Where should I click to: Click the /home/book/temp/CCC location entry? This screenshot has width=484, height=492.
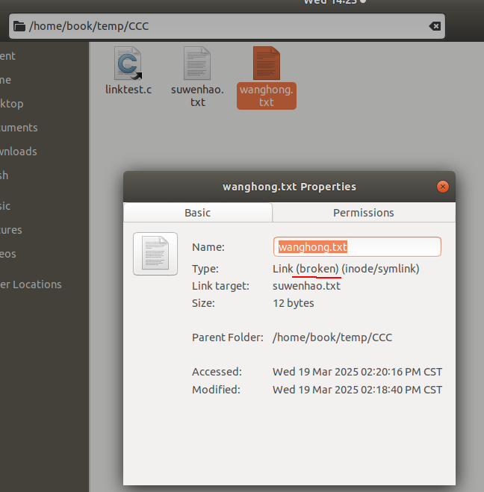[x=226, y=26]
